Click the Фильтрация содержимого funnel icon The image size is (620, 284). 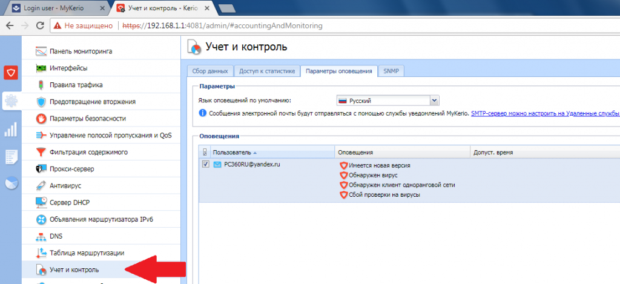coord(41,152)
